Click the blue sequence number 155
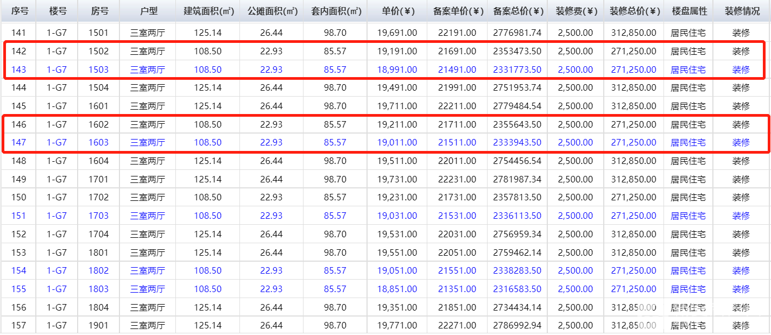The height and width of the screenshot is (335, 771). 19,289
